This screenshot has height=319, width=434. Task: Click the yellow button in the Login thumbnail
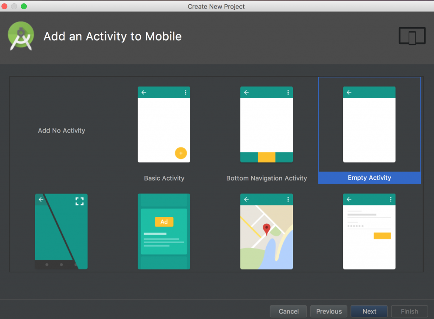(x=382, y=236)
